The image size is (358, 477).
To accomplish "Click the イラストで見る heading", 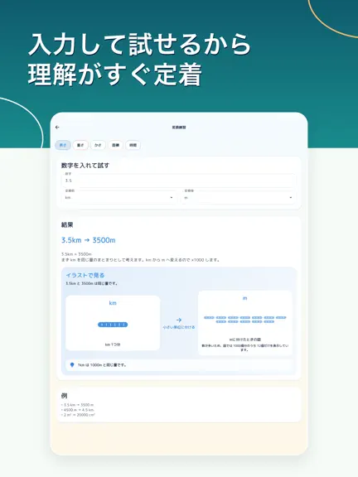I will (x=85, y=275).
